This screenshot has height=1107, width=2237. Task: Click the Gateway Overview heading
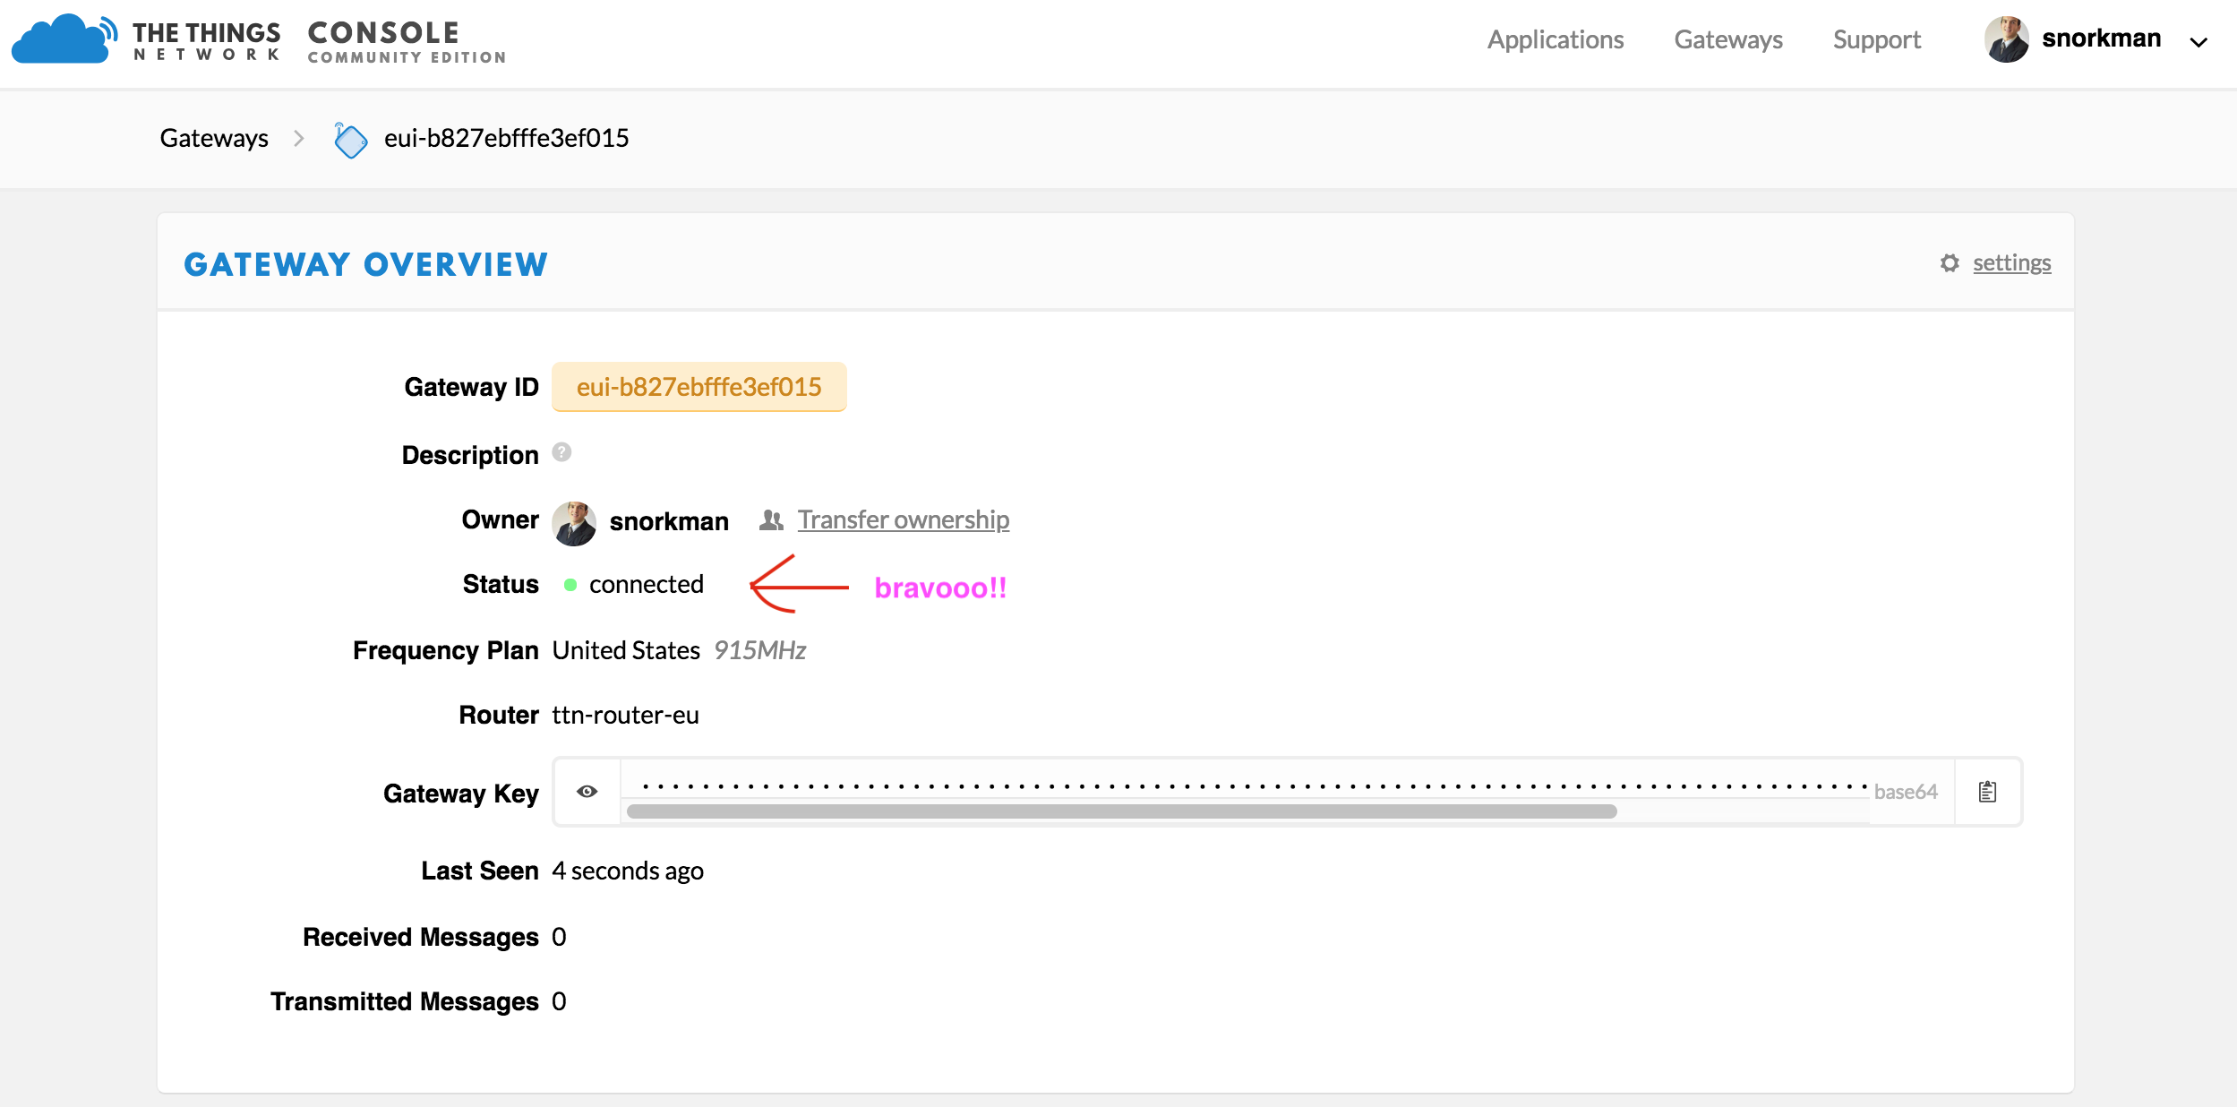click(x=365, y=264)
